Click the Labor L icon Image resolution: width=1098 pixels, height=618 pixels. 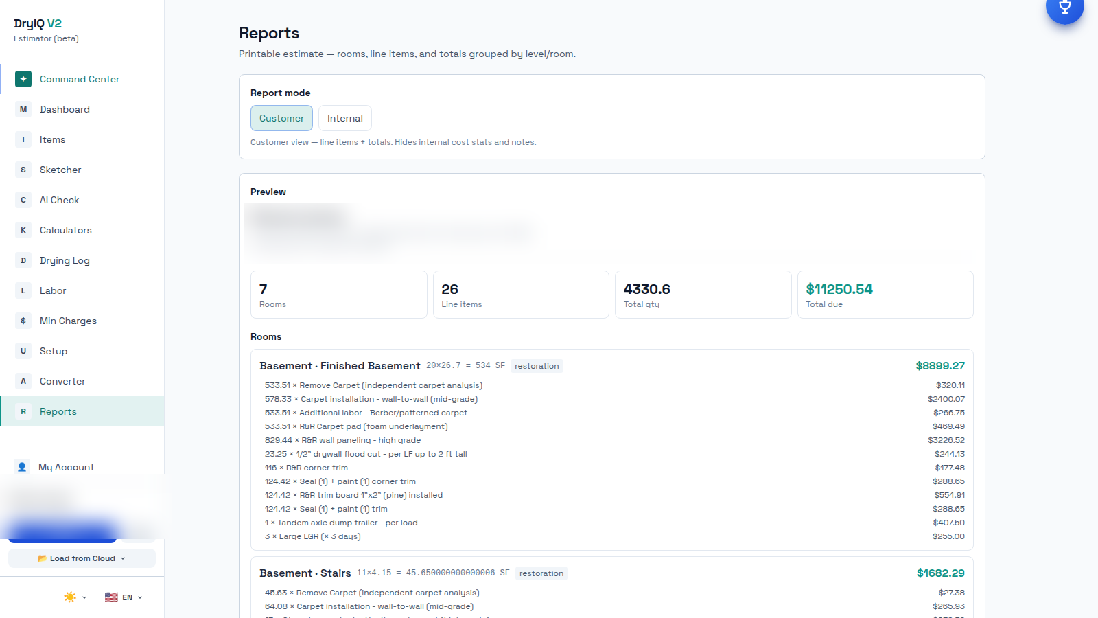pos(23,290)
